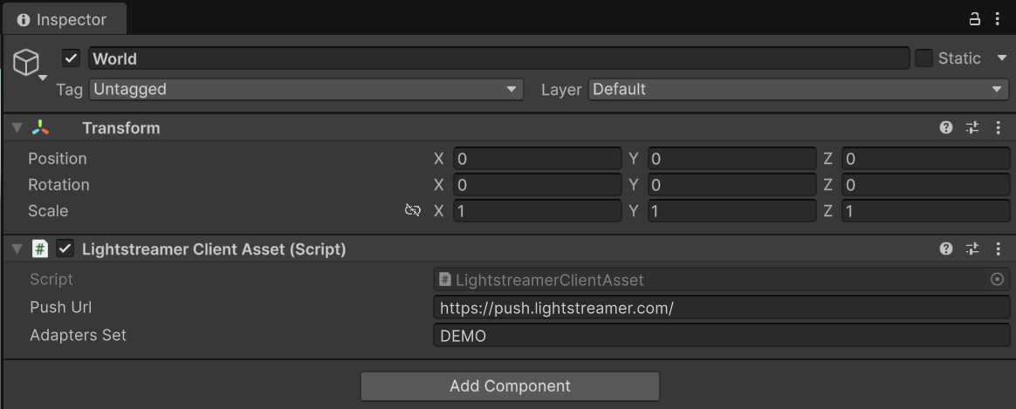
Task: Toggle the World GameObject active checkbox
Action: [72, 58]
